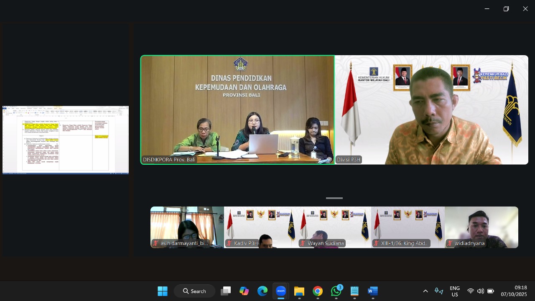
Task: Open File Explorer from the taskbar
Action: point(299,291)
